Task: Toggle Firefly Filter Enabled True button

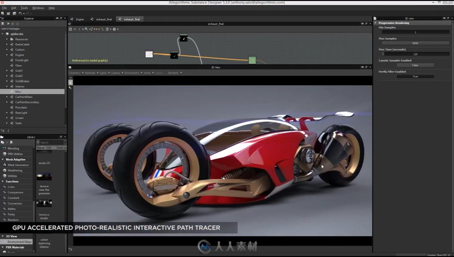Action: 415,77
